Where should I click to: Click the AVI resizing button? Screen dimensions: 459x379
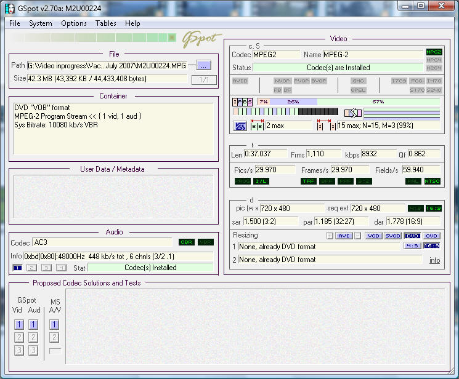[x=344, y=236]
